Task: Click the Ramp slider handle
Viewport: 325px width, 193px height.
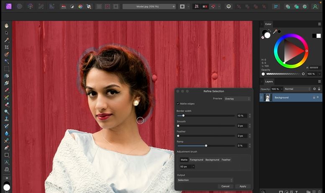Action: (206, 146)
